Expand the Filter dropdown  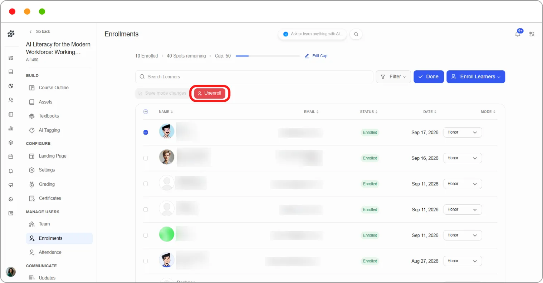(x=393, y=77)
